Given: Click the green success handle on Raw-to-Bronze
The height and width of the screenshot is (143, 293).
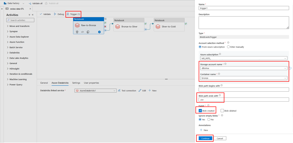Looking at the screenshot, I should [105, 23].
